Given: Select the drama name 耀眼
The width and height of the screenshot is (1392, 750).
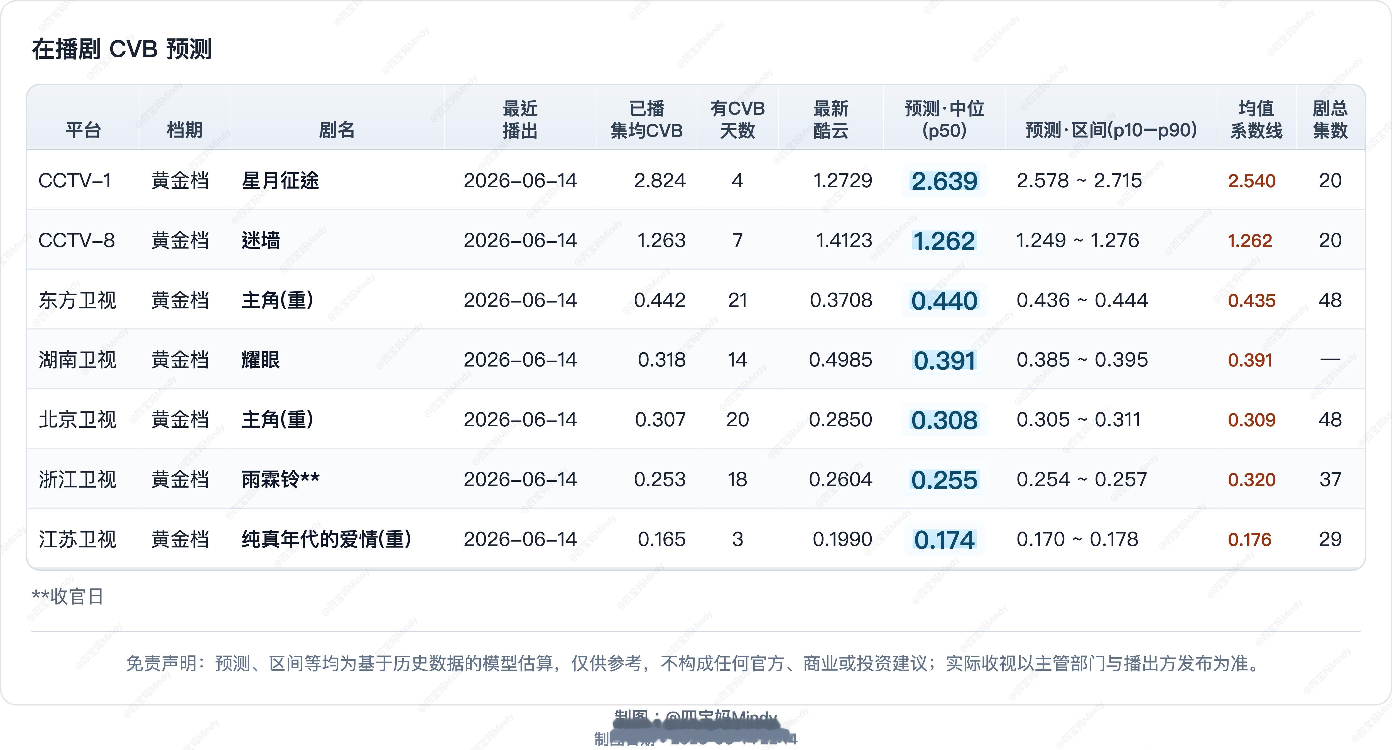Looking at the screenshot, I should pyautogui.click(x=261, y=360).
